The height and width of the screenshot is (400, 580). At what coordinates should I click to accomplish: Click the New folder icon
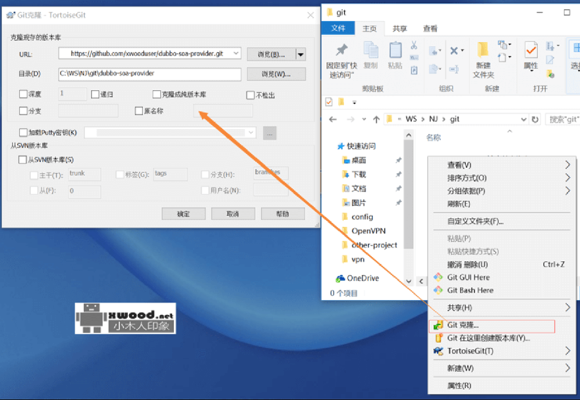482,49
